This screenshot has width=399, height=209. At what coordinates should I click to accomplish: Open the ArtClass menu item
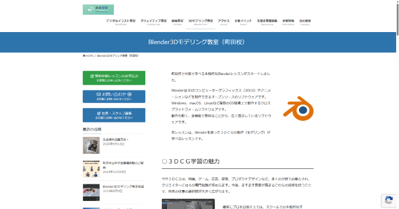pyautogui.click(x=177, y=22)
